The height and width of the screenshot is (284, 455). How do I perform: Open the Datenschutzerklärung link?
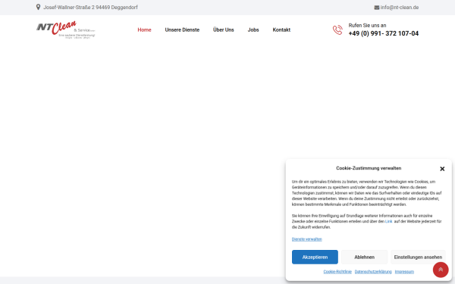point(373,272)
